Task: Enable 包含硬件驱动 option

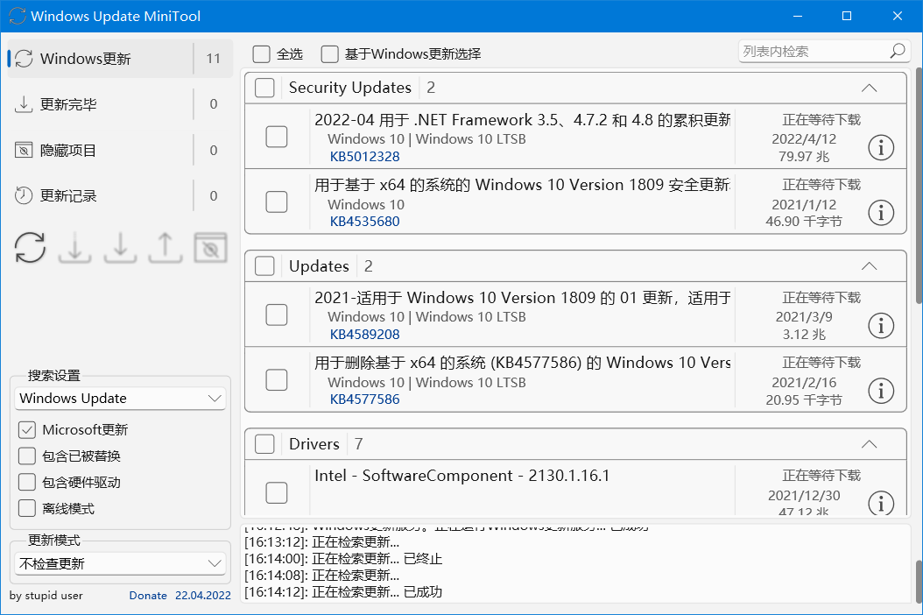Action: [x=27, y=483]
